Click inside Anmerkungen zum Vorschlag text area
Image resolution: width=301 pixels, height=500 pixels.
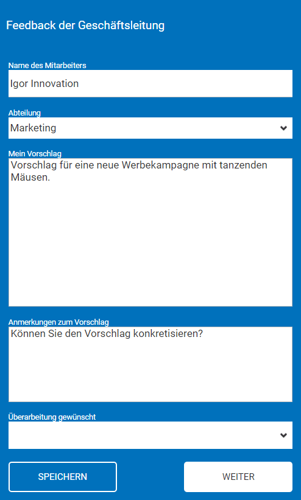click(x=150, y=364)
